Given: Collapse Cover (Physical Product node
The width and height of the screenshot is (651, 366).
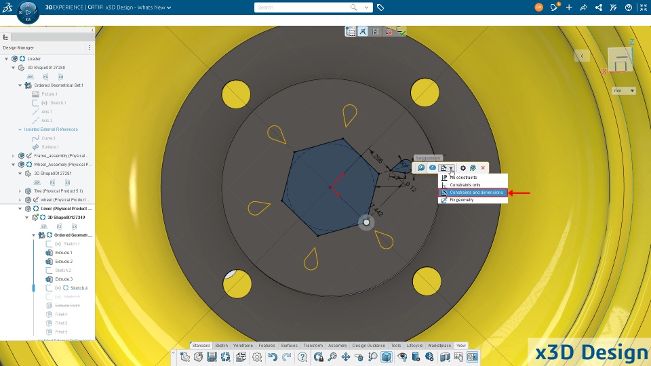Looking at the screenshot, I should [20, 209].
